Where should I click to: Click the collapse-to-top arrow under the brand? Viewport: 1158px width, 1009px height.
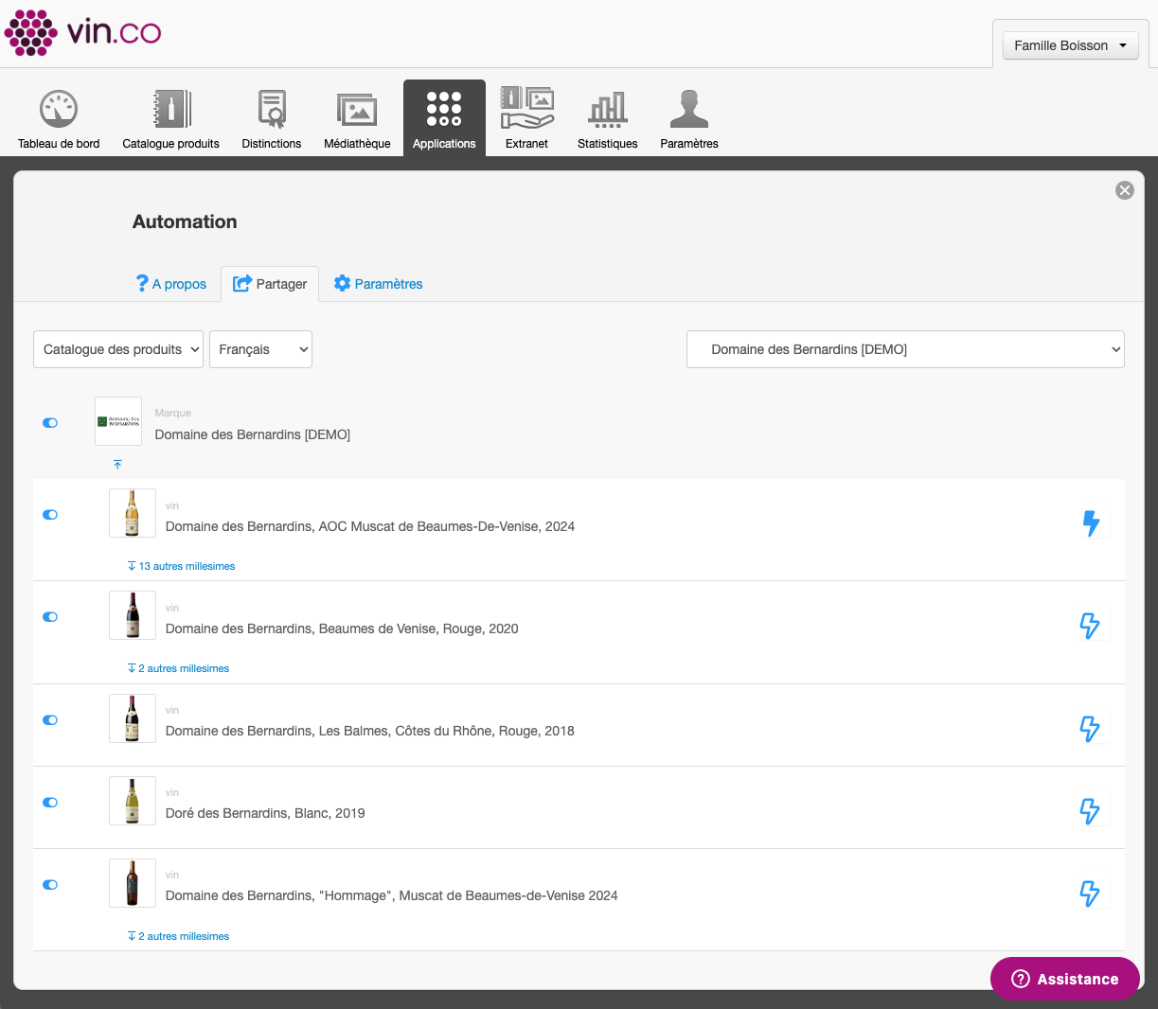(x=117, y=465)
